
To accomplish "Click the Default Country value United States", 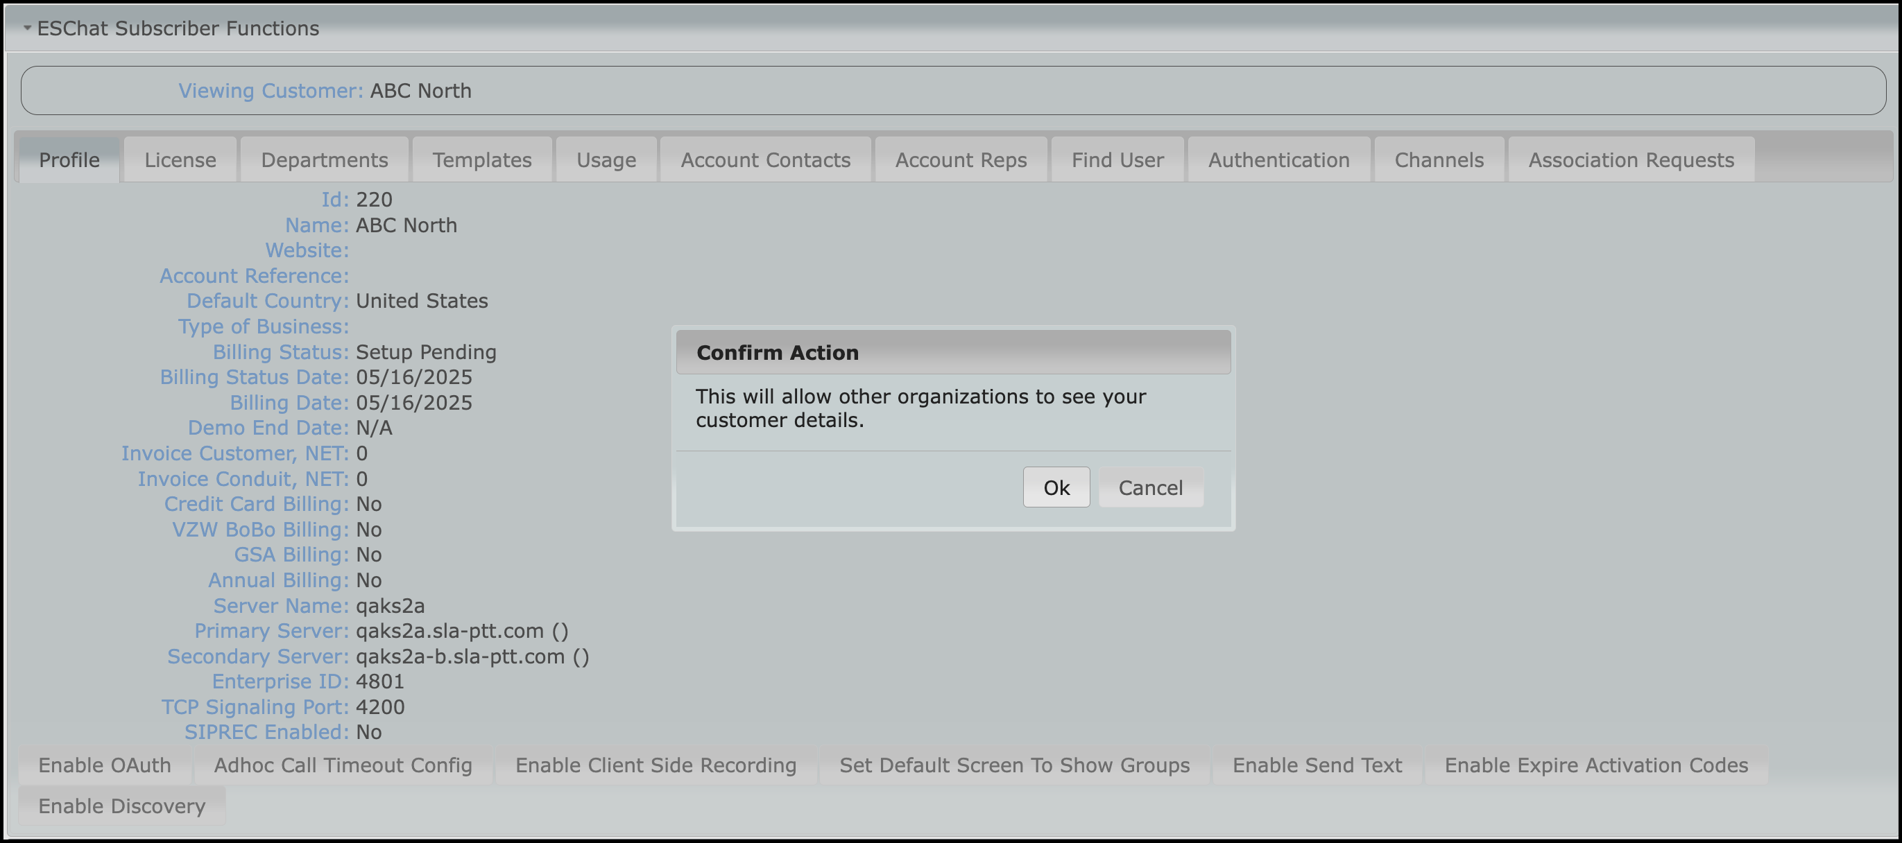I will pos(422,301).
